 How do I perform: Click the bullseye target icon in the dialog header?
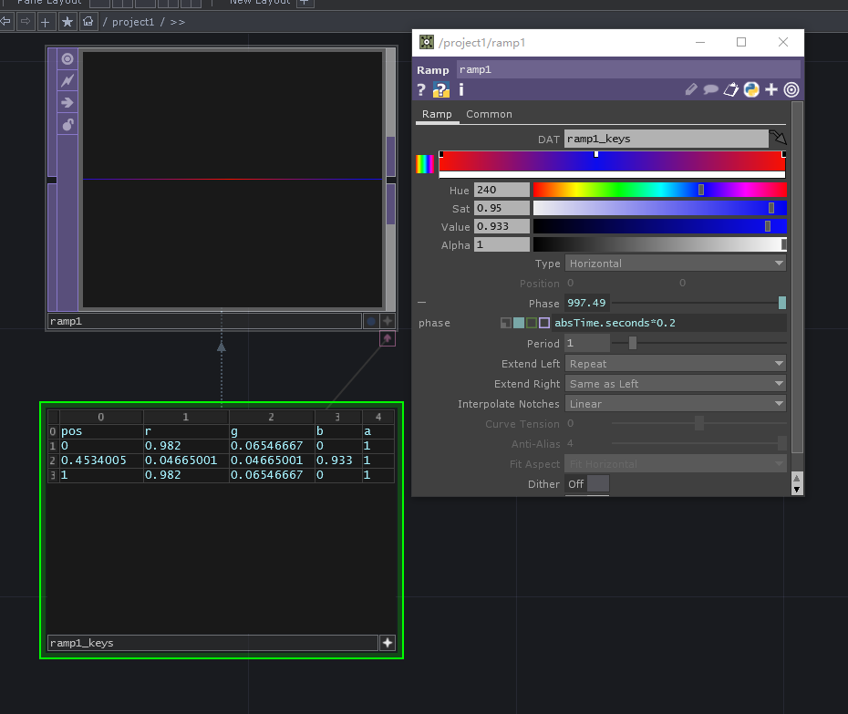(x=791, y=89)
